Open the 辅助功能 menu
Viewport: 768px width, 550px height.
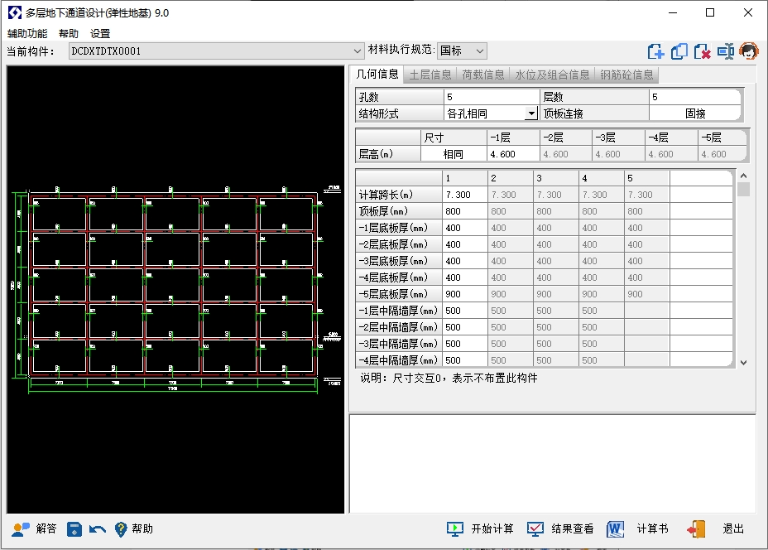coord(27,34)
